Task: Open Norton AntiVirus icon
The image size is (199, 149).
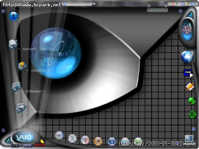Action: 40,143
